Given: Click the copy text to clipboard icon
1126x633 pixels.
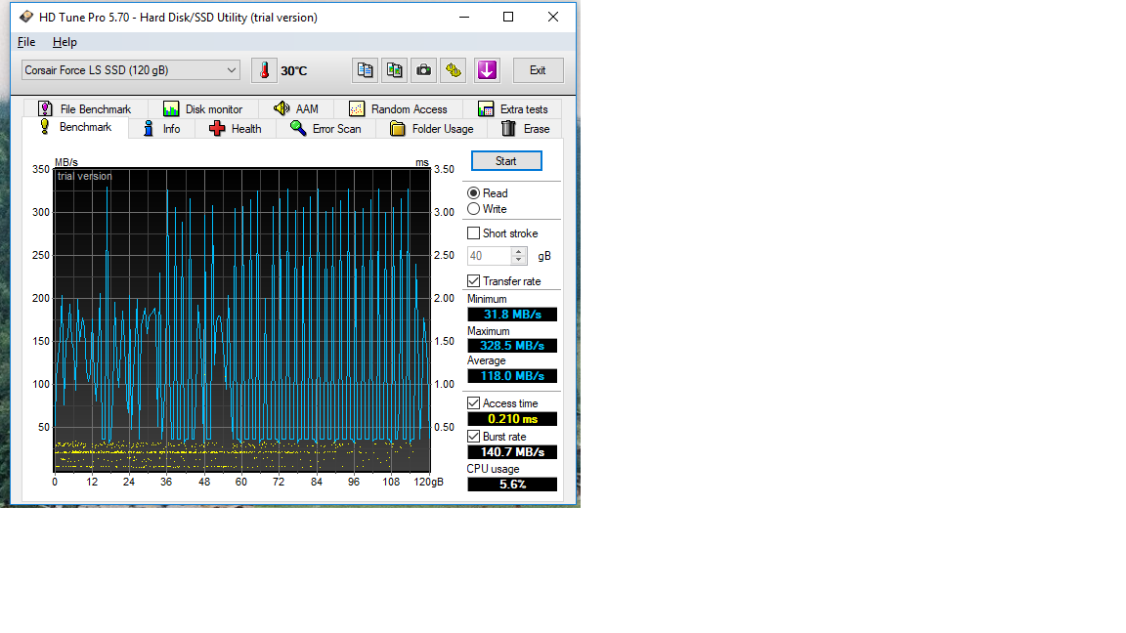Looking at the screenshot, I should tap(366, 70).
